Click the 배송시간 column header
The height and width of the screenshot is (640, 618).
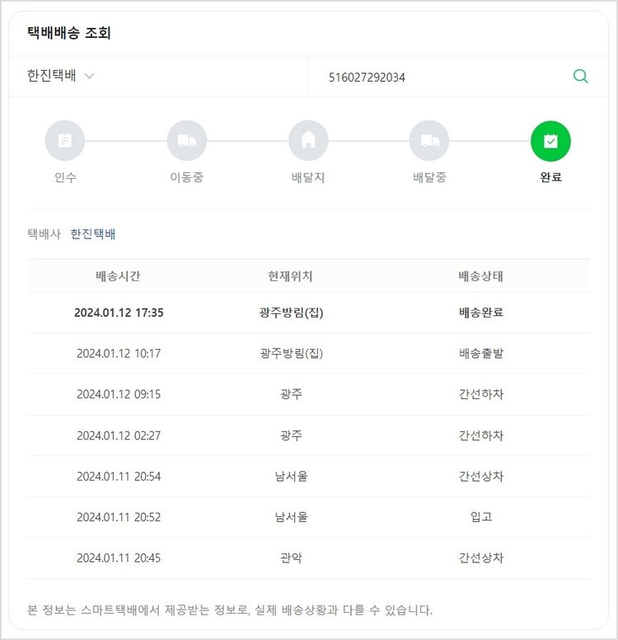tap(119, 276)
